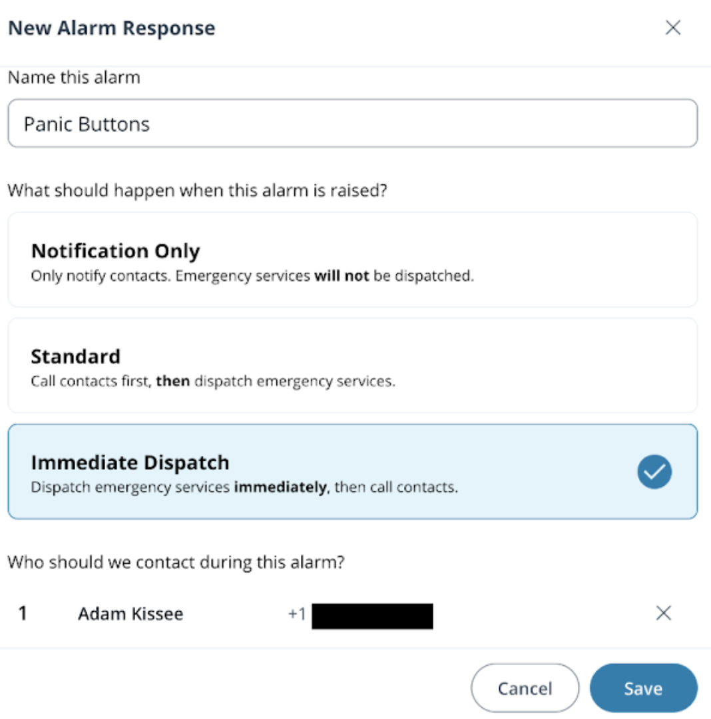Click the Adam Kissee contact name

coord(130,613)
